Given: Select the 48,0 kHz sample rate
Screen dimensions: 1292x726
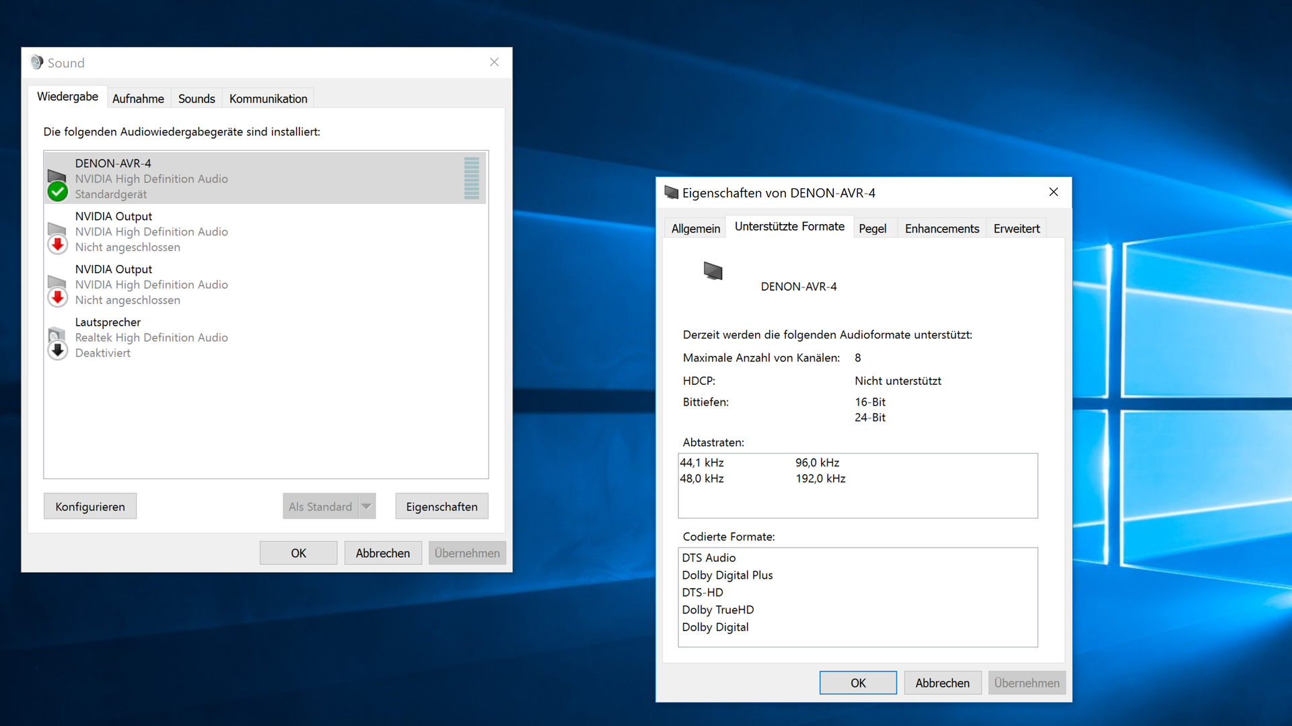Looking at the screenshot, I should (x=702, y=479).
